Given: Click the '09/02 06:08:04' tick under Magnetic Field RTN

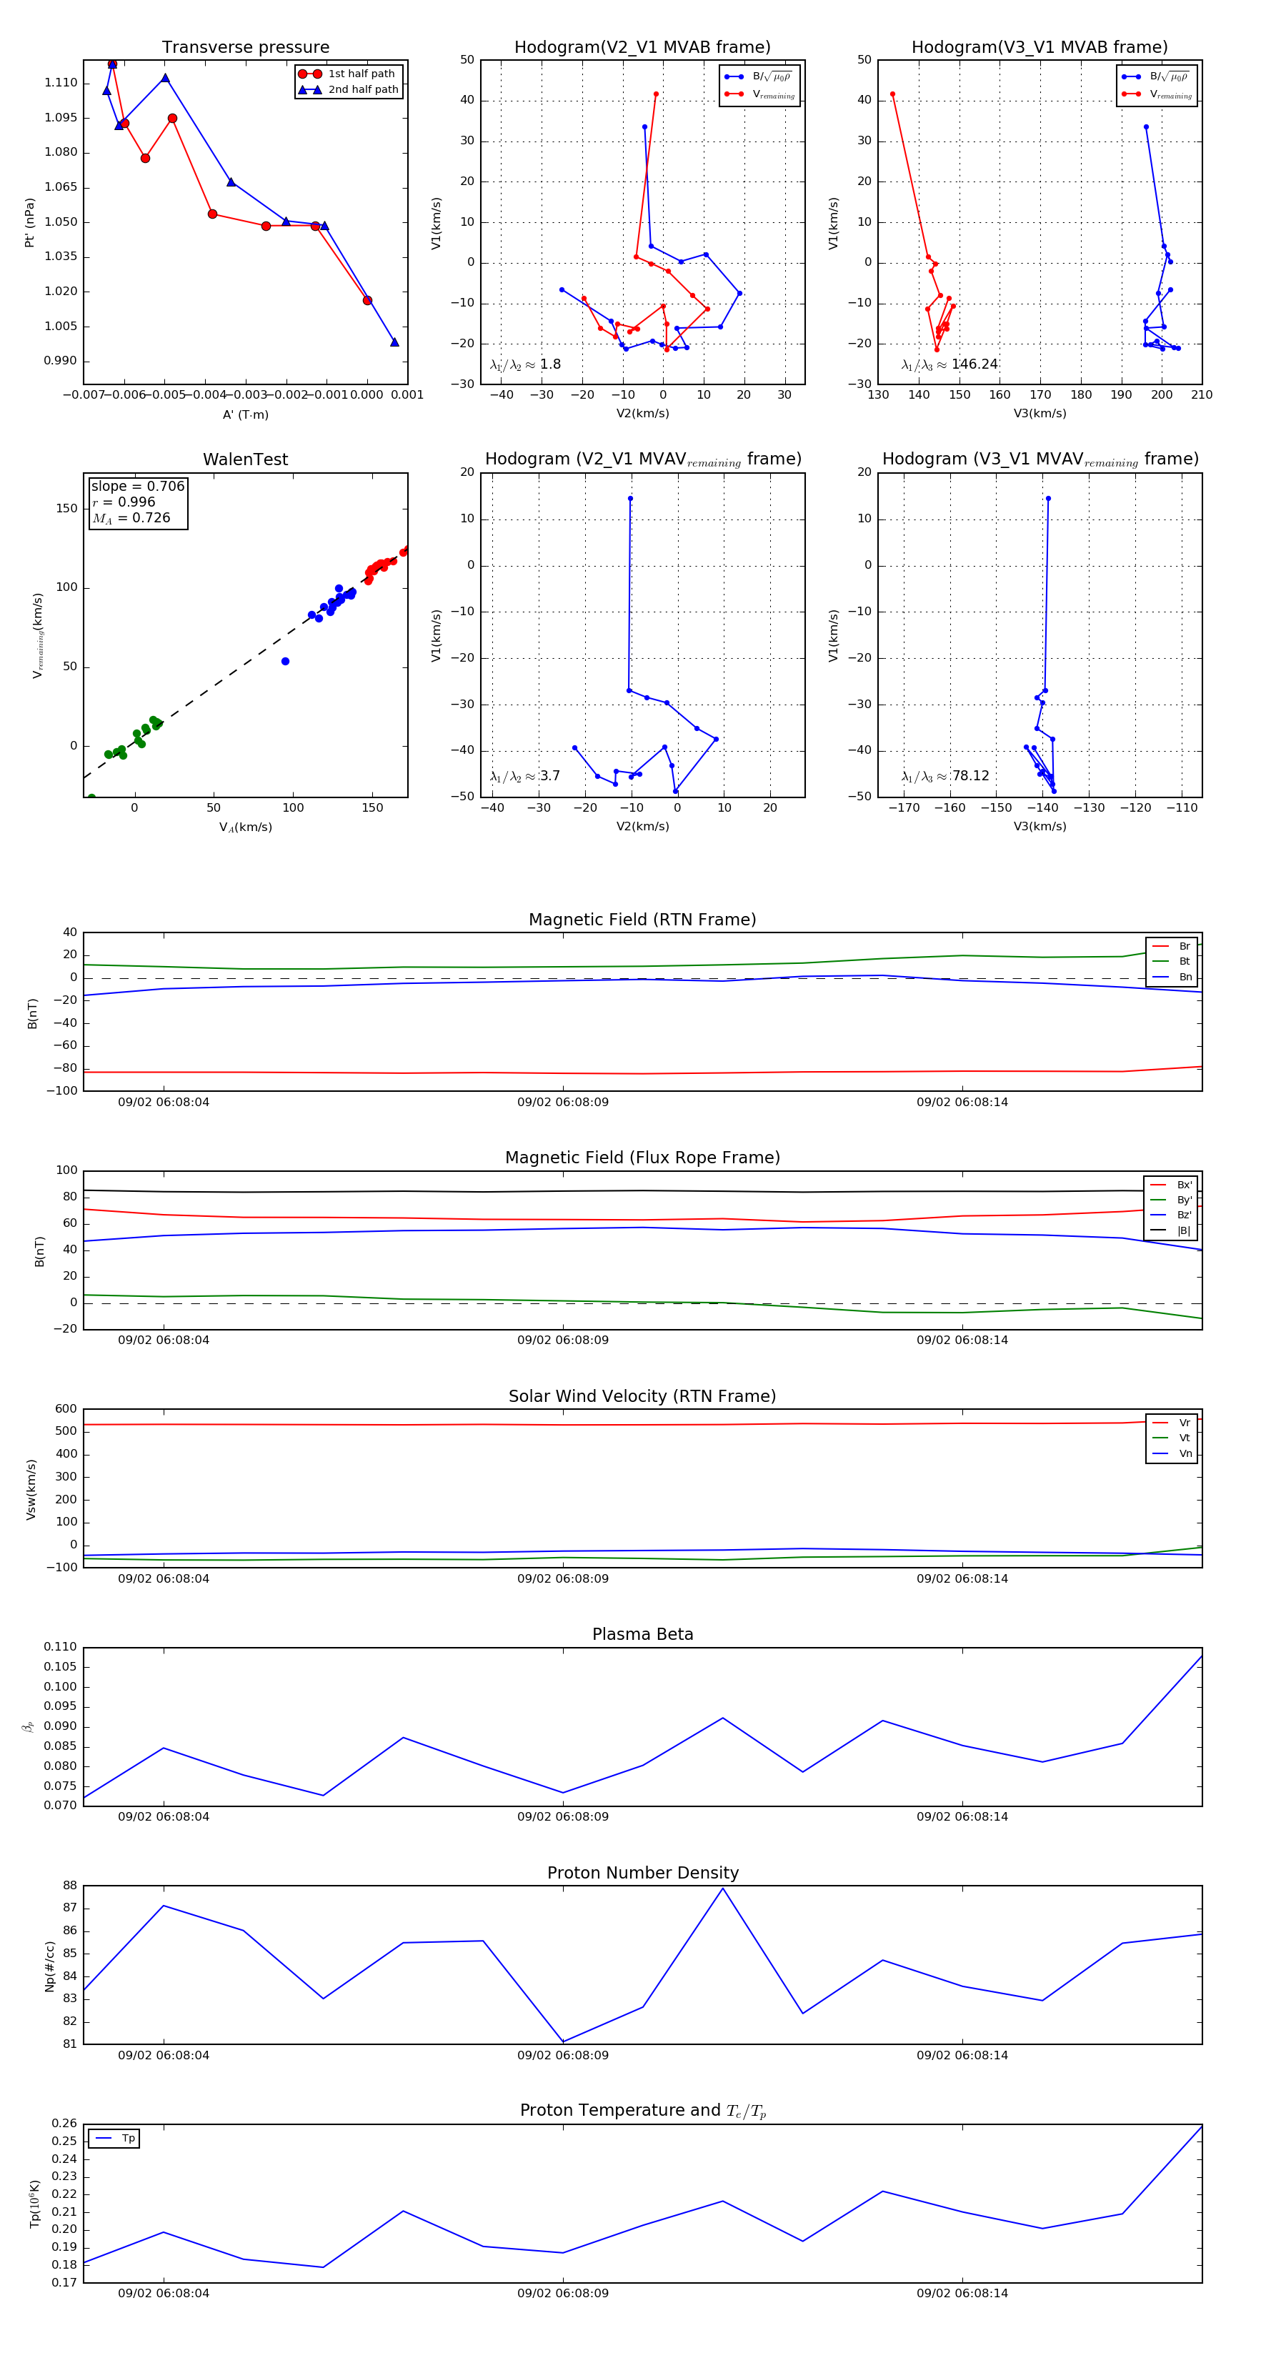Looking at the screenshot, I should point(164,1102).
